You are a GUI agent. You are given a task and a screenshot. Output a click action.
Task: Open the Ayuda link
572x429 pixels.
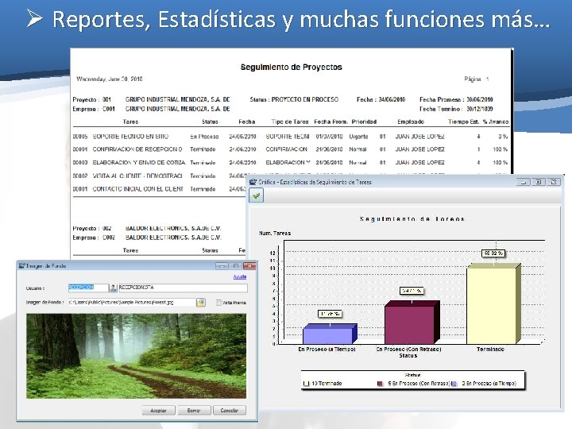click(x=240, y=277)
